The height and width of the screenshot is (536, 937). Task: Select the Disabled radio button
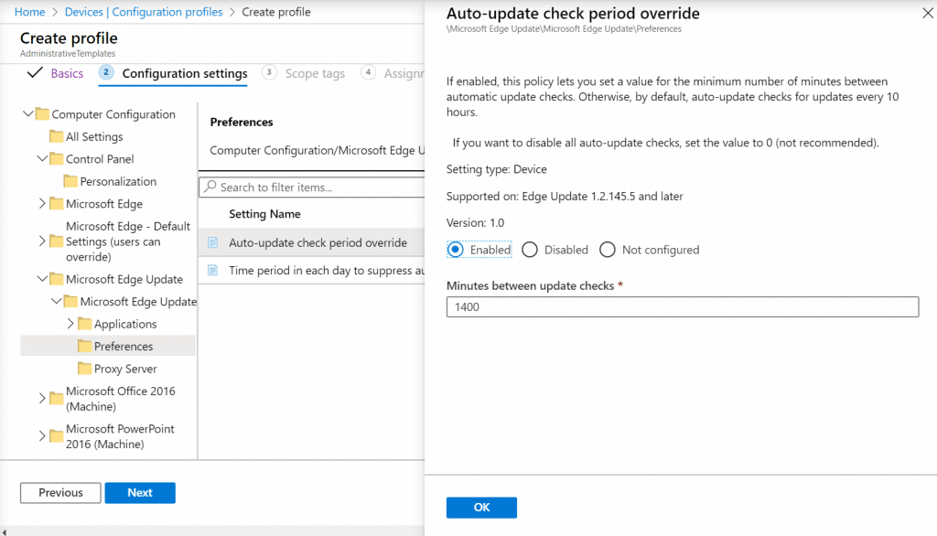[529, 249]
